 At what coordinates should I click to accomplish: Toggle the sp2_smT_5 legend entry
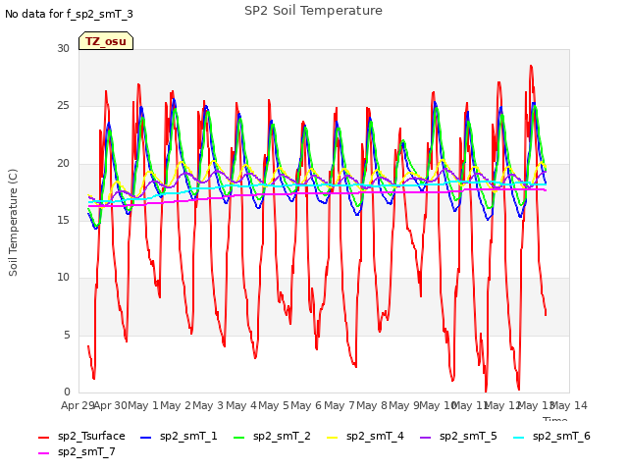click(458, 436)
